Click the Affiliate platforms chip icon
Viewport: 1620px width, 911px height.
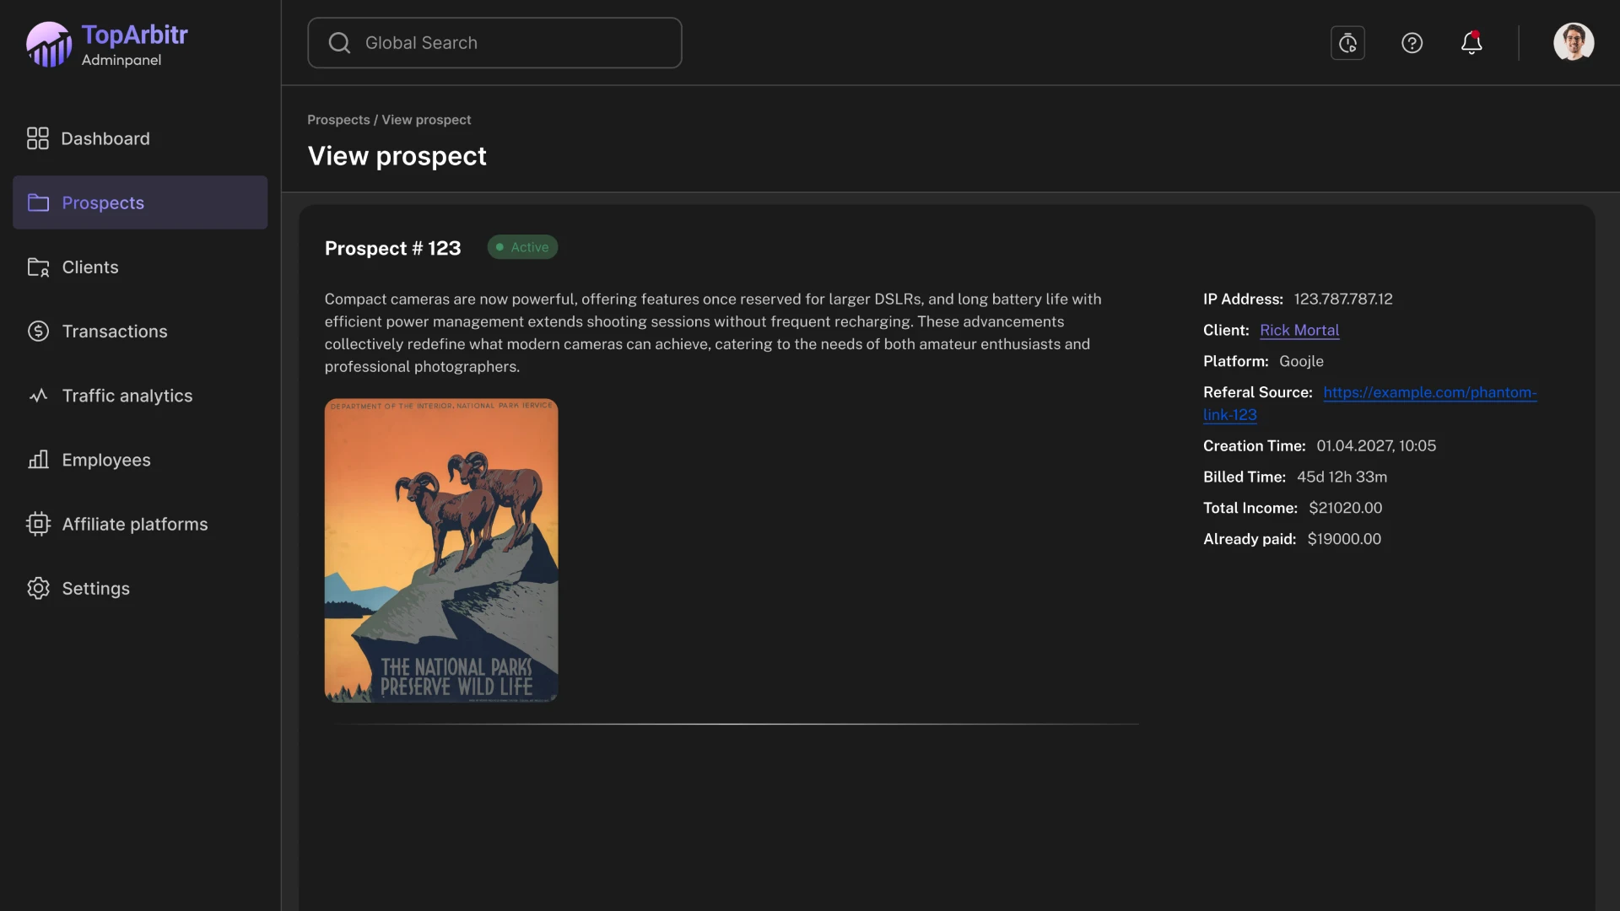coord(38,524)
